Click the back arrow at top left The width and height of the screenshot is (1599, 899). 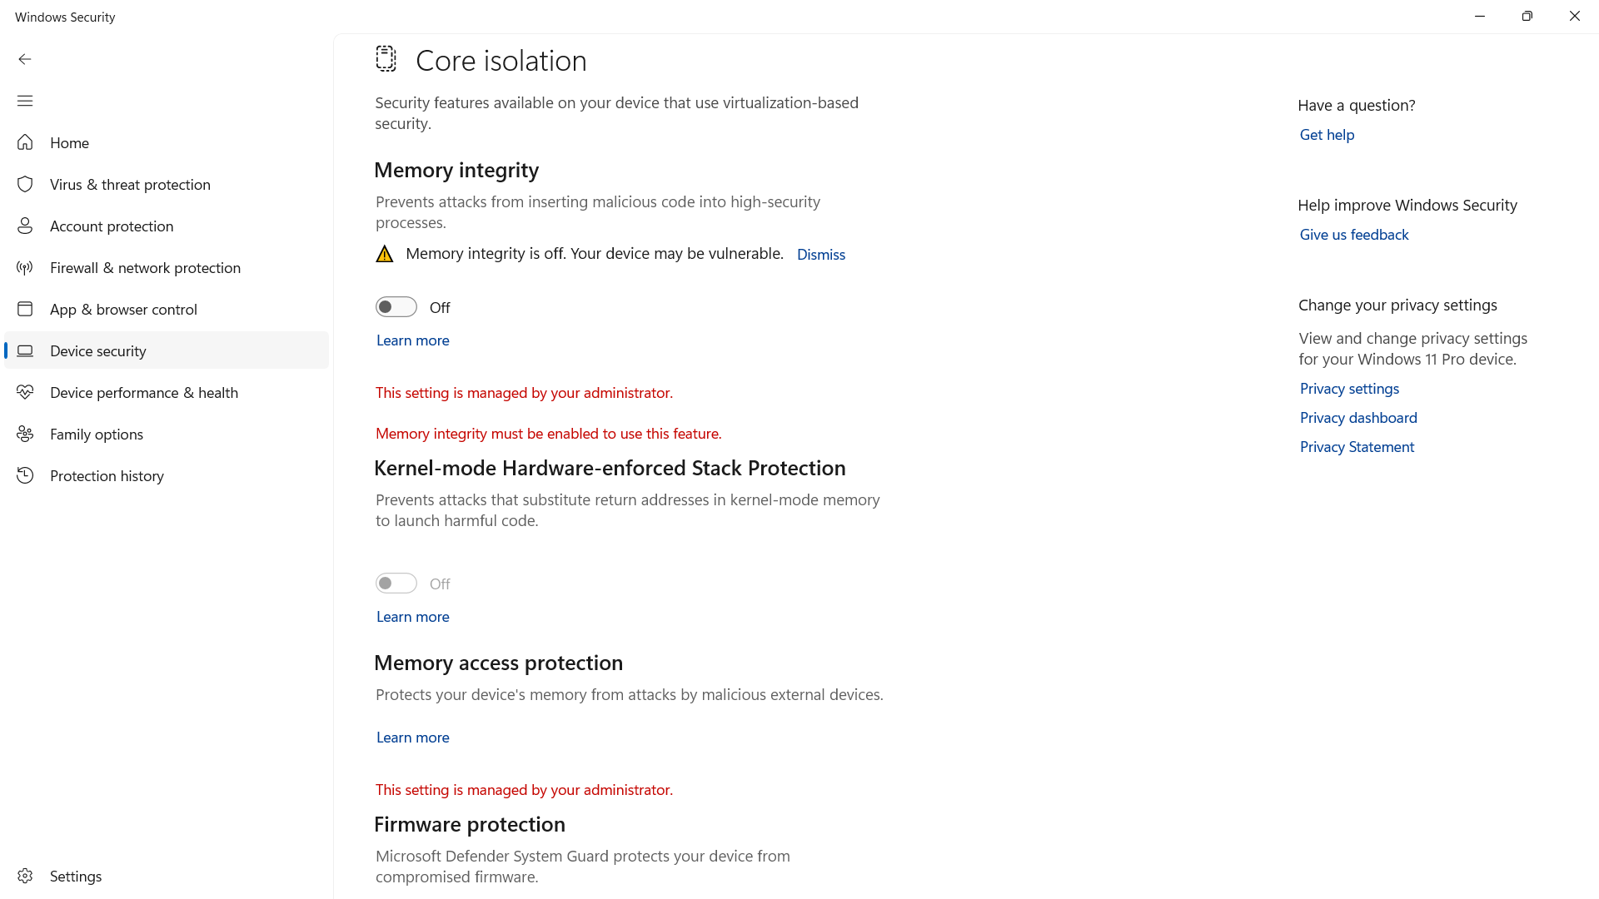point(25,59)
